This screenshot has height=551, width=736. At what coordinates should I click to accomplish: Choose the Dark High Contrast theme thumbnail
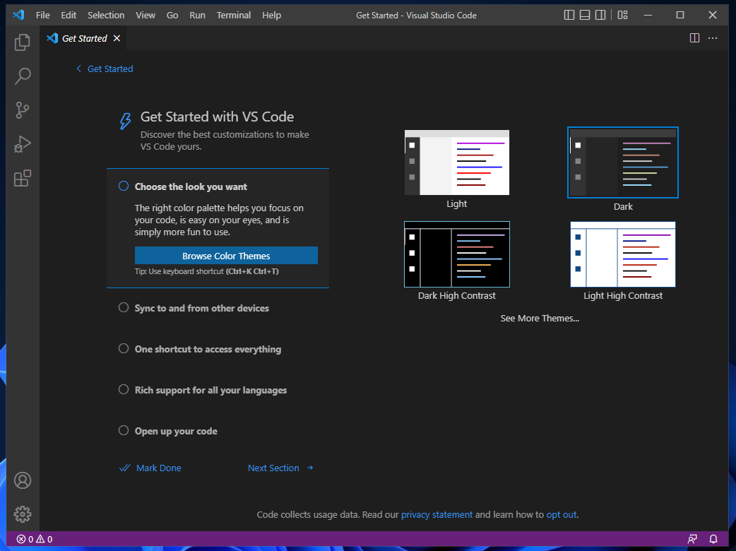pyautogui.click(x=457, y=254)
